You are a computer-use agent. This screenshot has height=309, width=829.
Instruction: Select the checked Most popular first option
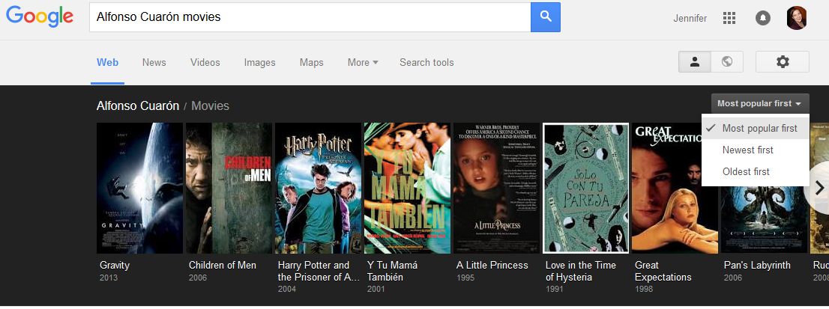(759, 129)
